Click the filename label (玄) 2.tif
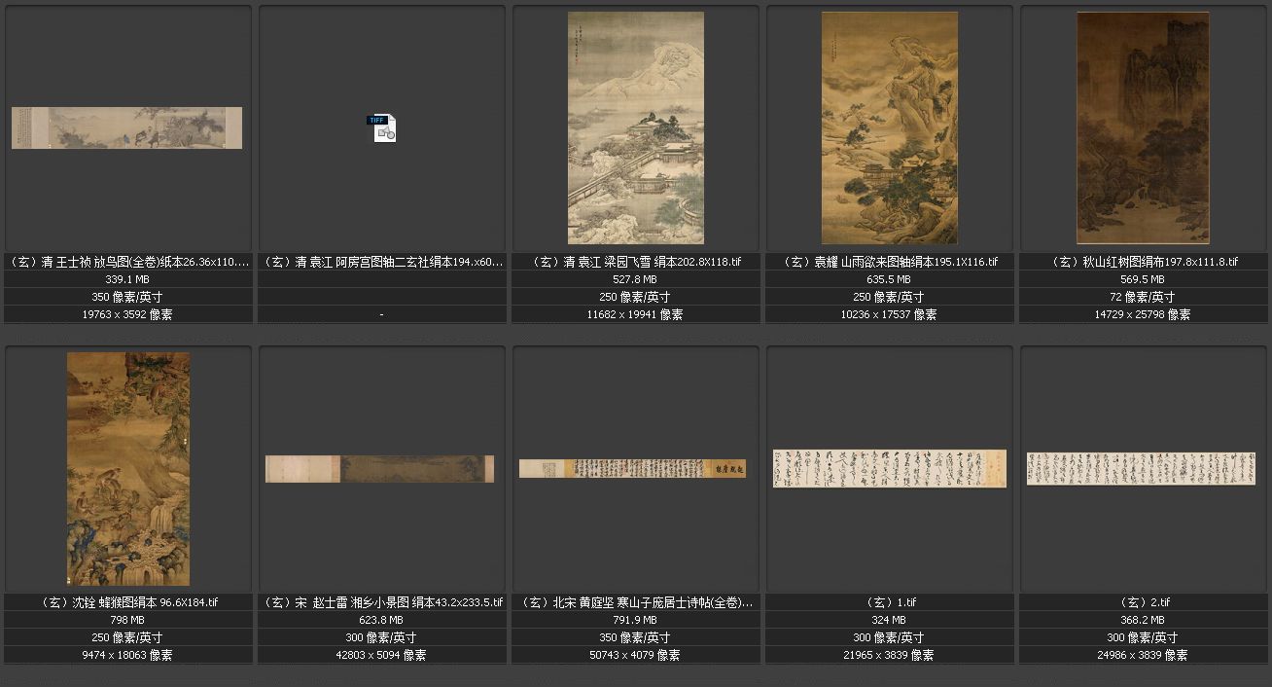This screenshot has width=1272, height=687. tap(1144, 602)
